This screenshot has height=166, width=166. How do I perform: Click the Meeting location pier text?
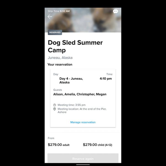[82, 110]
